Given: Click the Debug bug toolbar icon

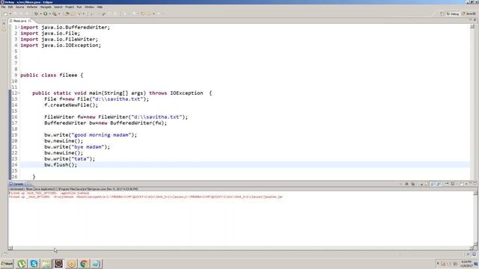Looking at the screenshot, I should point(36,13).
